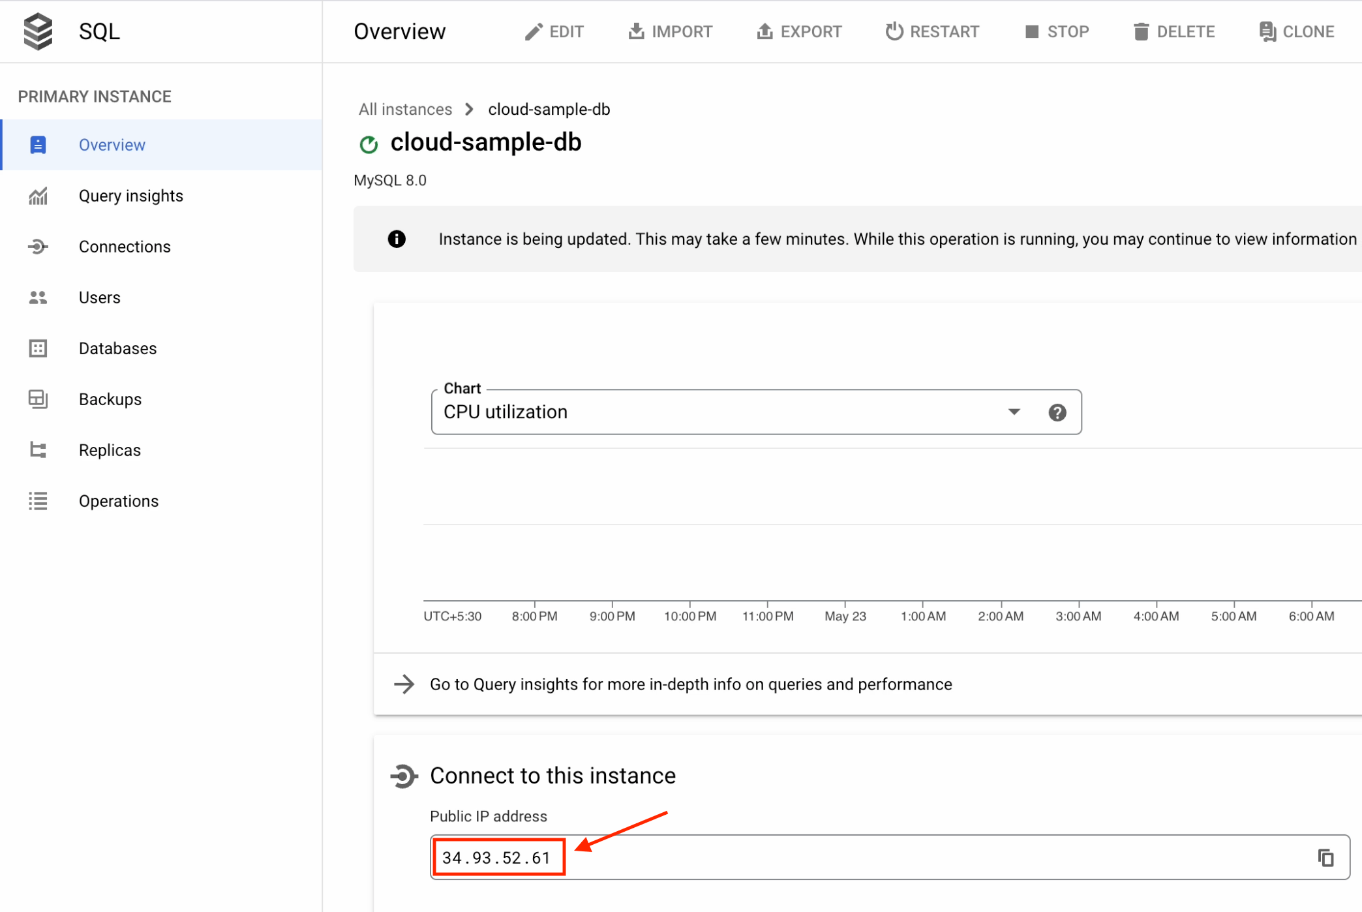Image resolution: width=1362 pixels, height=912 pixels.
Task: Open Query insights in sidebar
Action: tap(130, 196)
